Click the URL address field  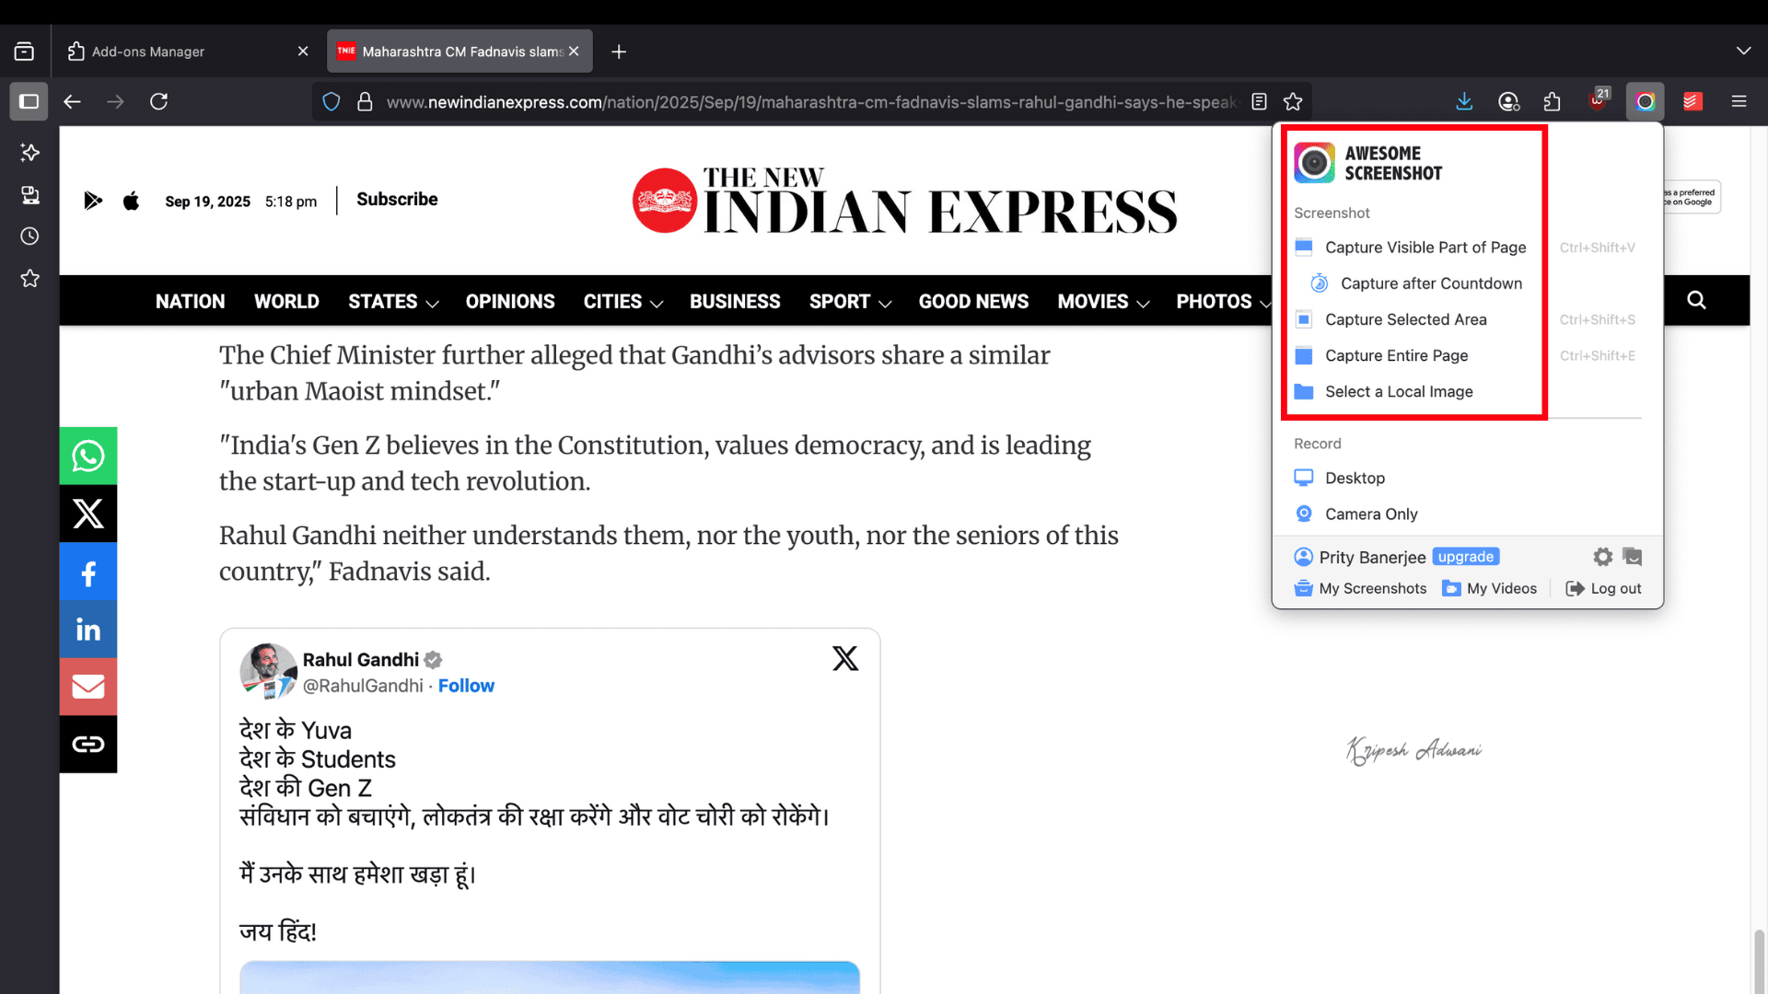coord(810,101)
